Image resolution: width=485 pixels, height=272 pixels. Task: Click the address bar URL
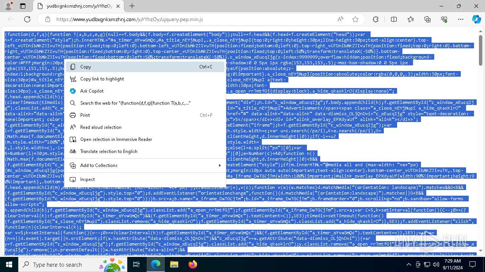point(130,19)
